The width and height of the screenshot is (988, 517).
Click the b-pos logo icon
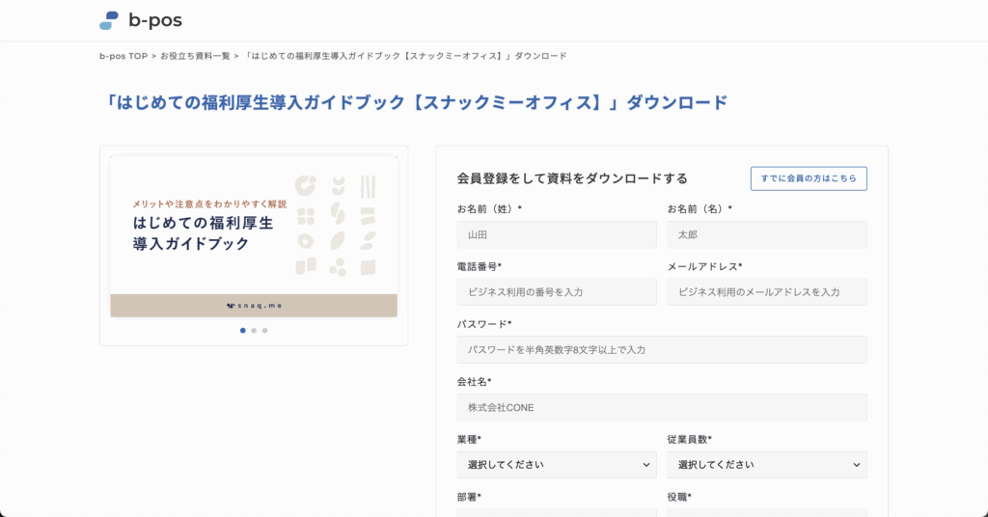pyautogui.click(x=109, y=20)
